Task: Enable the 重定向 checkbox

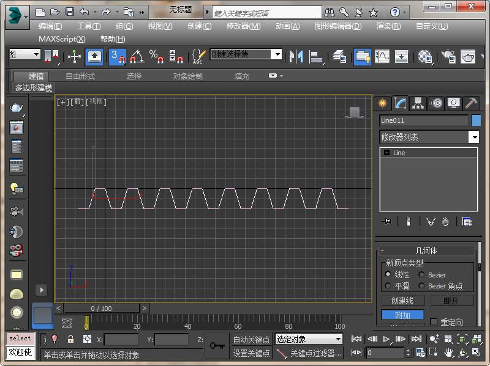Action: tap(434, 322)
